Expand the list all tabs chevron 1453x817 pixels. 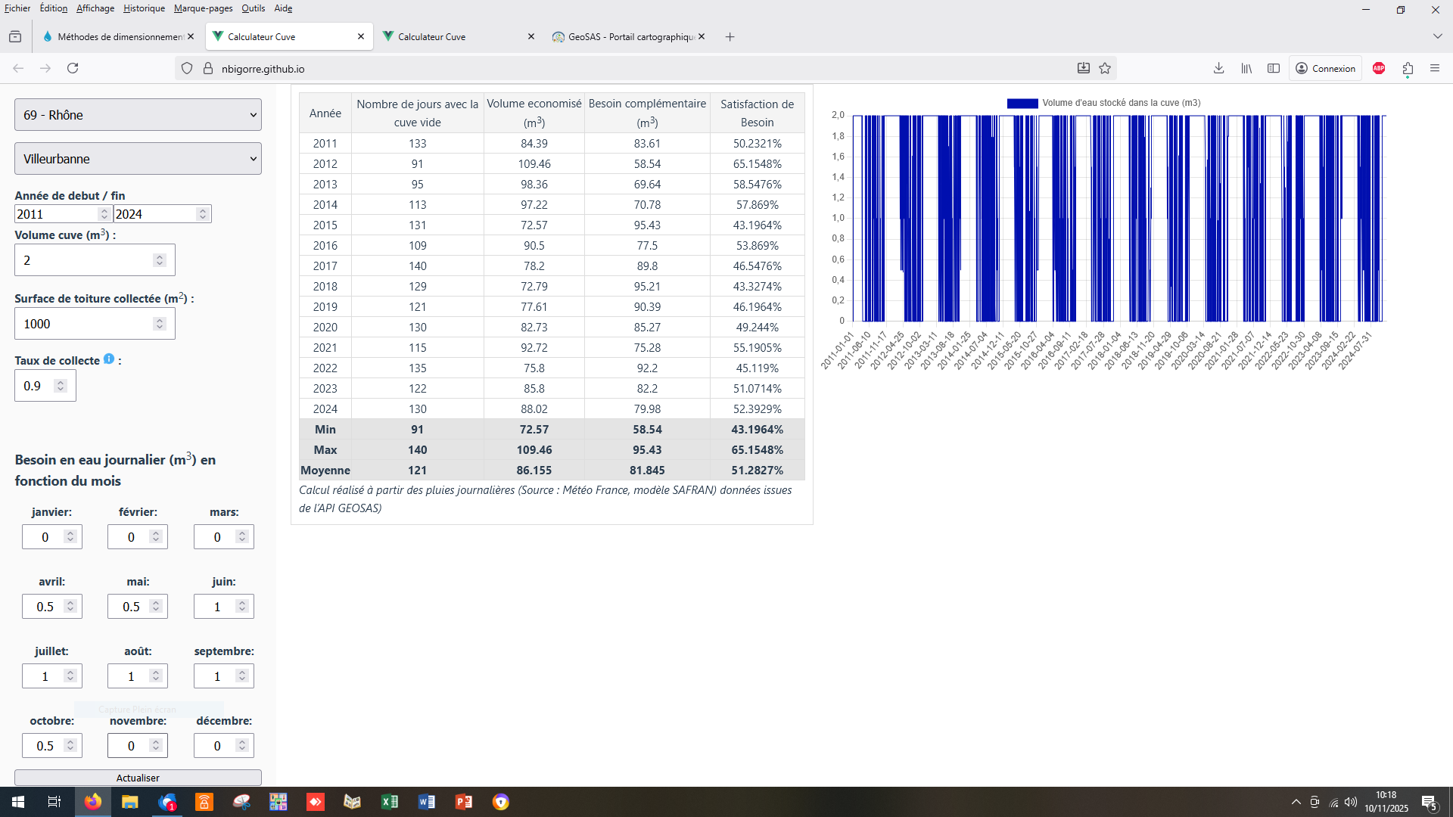1437,36
